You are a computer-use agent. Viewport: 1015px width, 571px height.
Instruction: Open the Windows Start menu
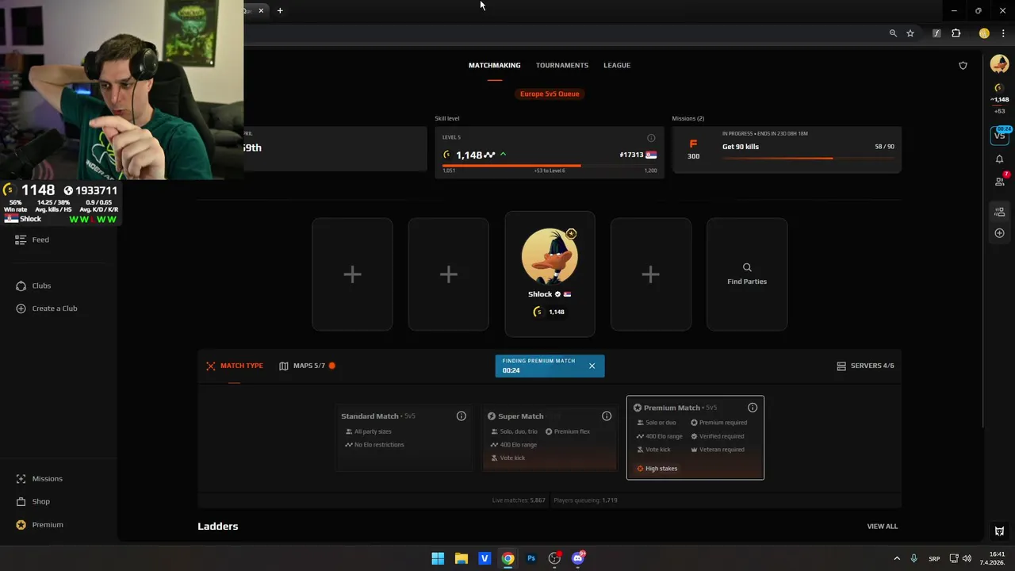[x=438, y=558]
